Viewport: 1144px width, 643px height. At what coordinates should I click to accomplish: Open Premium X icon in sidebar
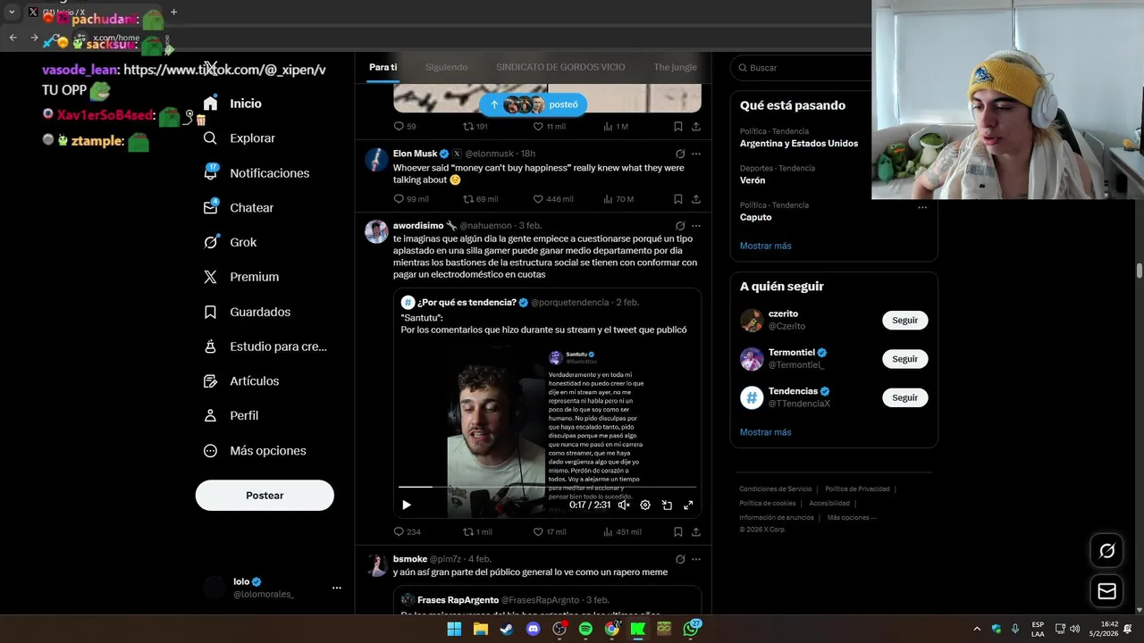tap(211, 277)
